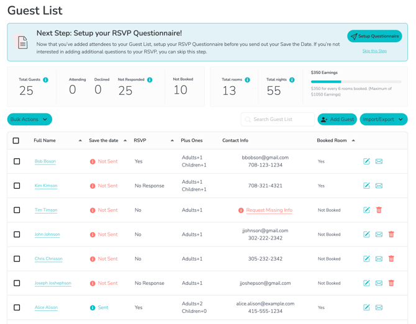Click the $350 Earnings progress bar
The height and width of the screenshot is (324, 416).
(356, 82)
